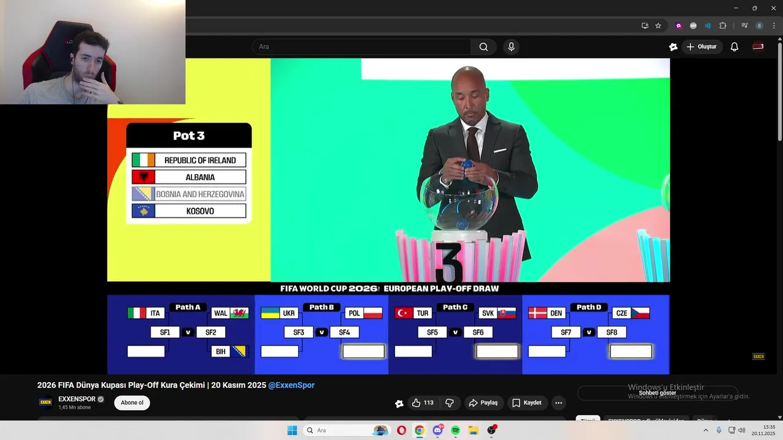Screen dimensions: 783x440
Task: Open volume control in system tray
Action: pyautogui.click(x=742, y=430)
